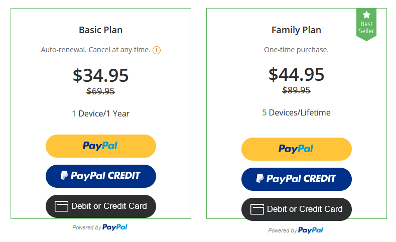Click the orange info icon beside auto-renewal text

pyautogui.click(x=157, y=50)
